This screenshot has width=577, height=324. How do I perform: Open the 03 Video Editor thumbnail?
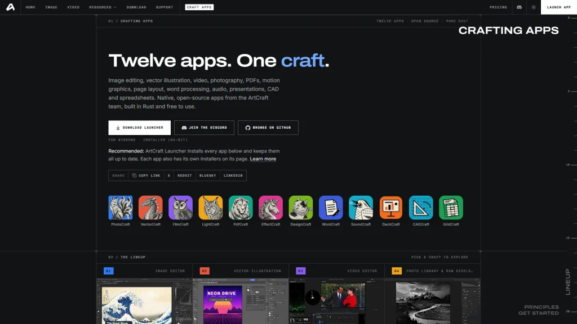coord(337,301)
